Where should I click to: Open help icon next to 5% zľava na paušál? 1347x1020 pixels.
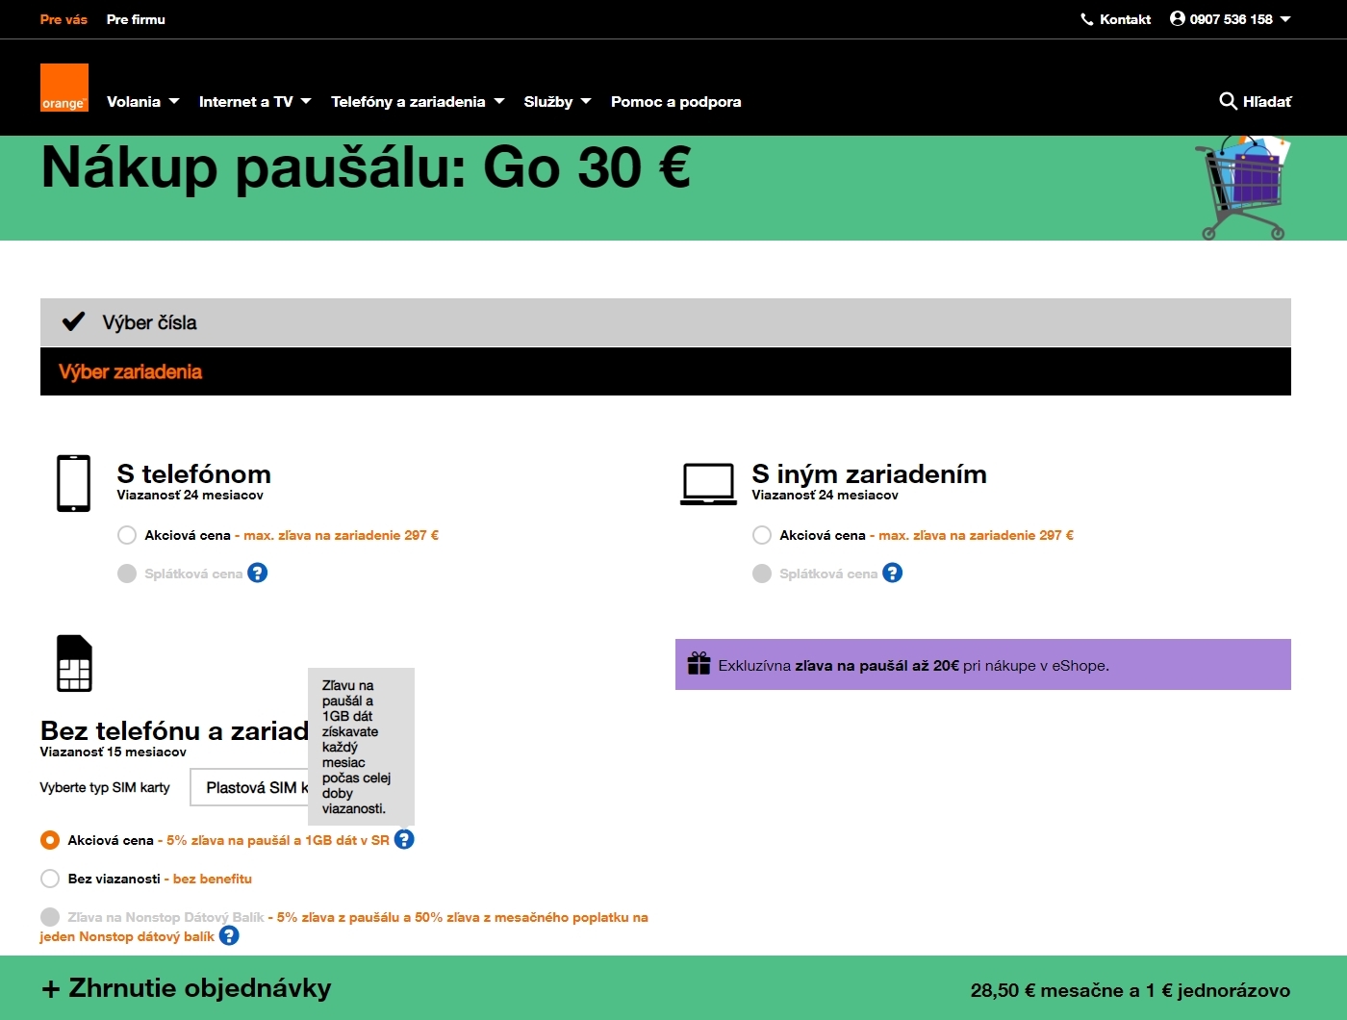coord(404,839)
